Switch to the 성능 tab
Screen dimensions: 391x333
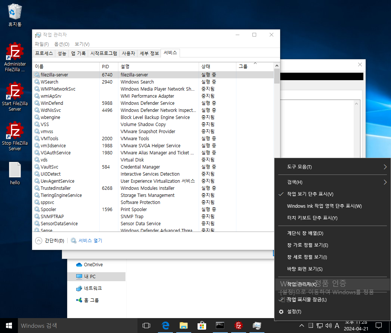[62, 53]
